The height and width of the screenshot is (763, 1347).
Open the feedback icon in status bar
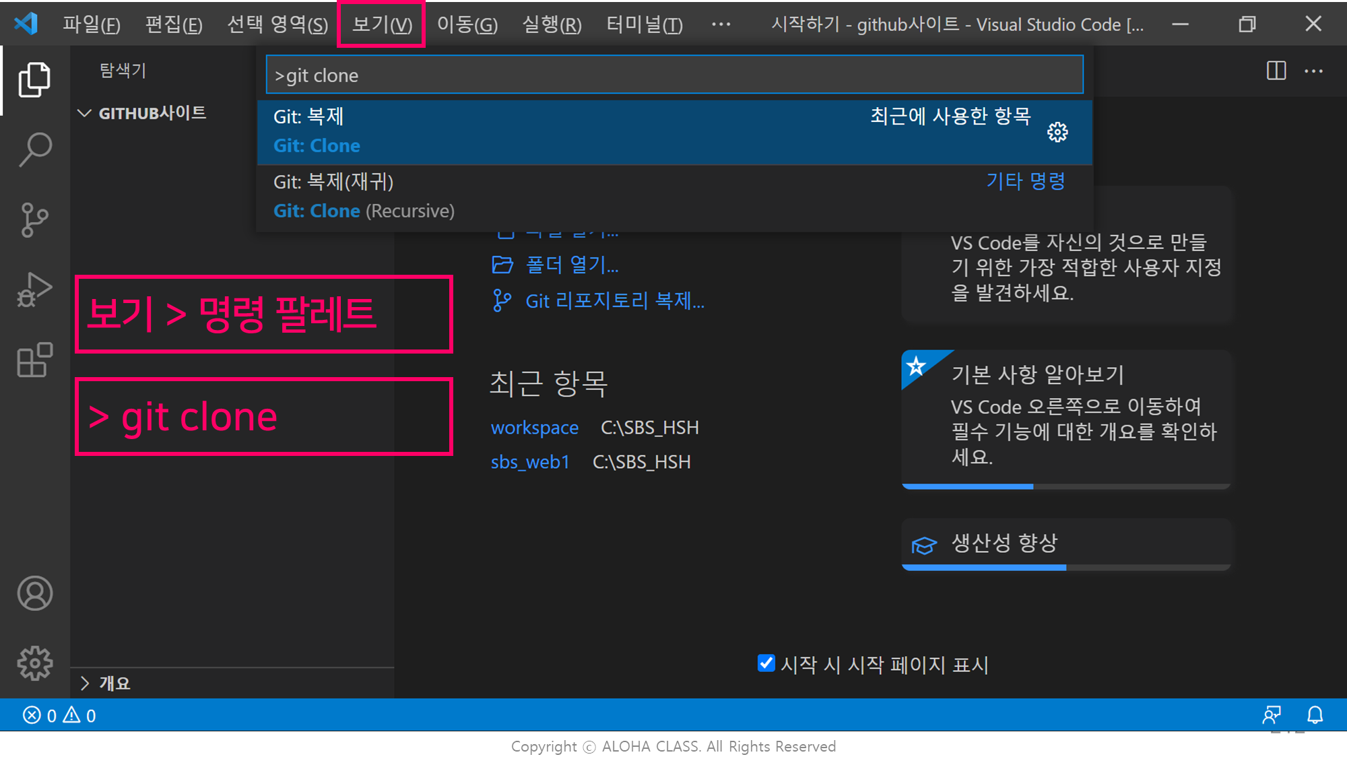click(x=1272, y=715)
